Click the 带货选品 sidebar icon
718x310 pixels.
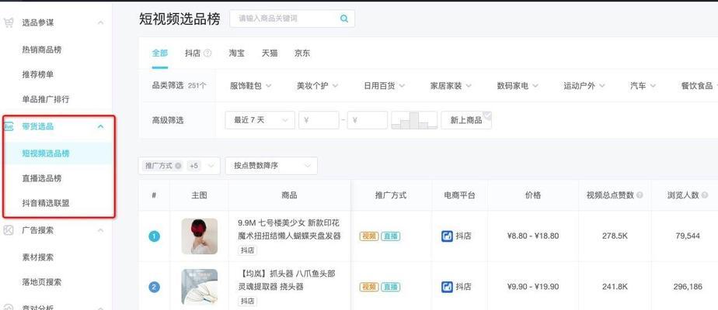tap(9, 126)
